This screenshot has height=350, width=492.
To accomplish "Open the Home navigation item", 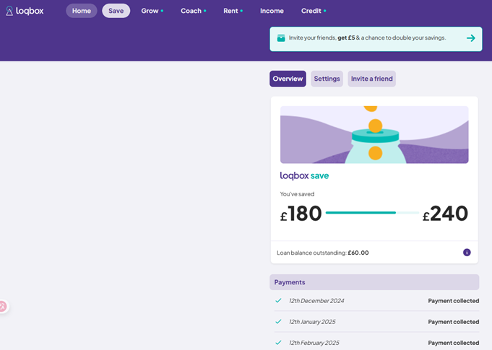I will pos(82,11).
